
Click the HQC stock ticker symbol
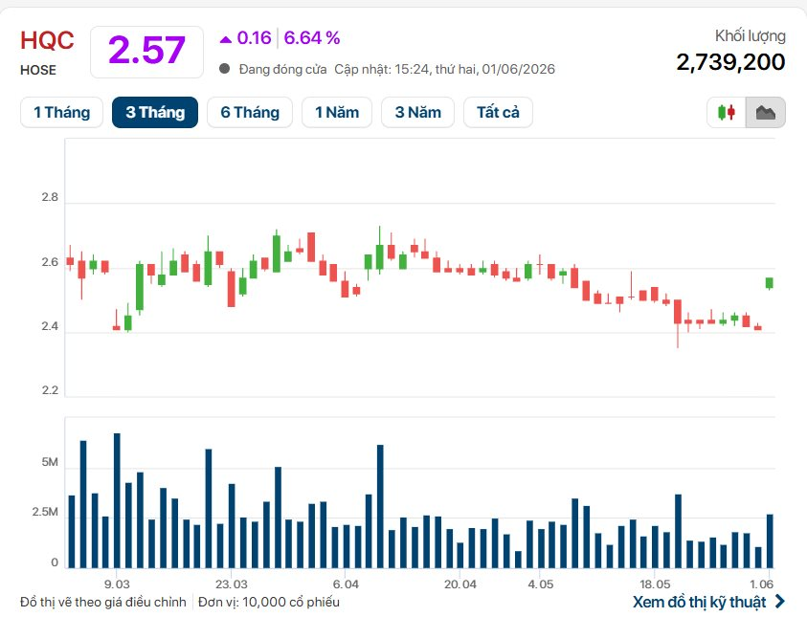47,40
